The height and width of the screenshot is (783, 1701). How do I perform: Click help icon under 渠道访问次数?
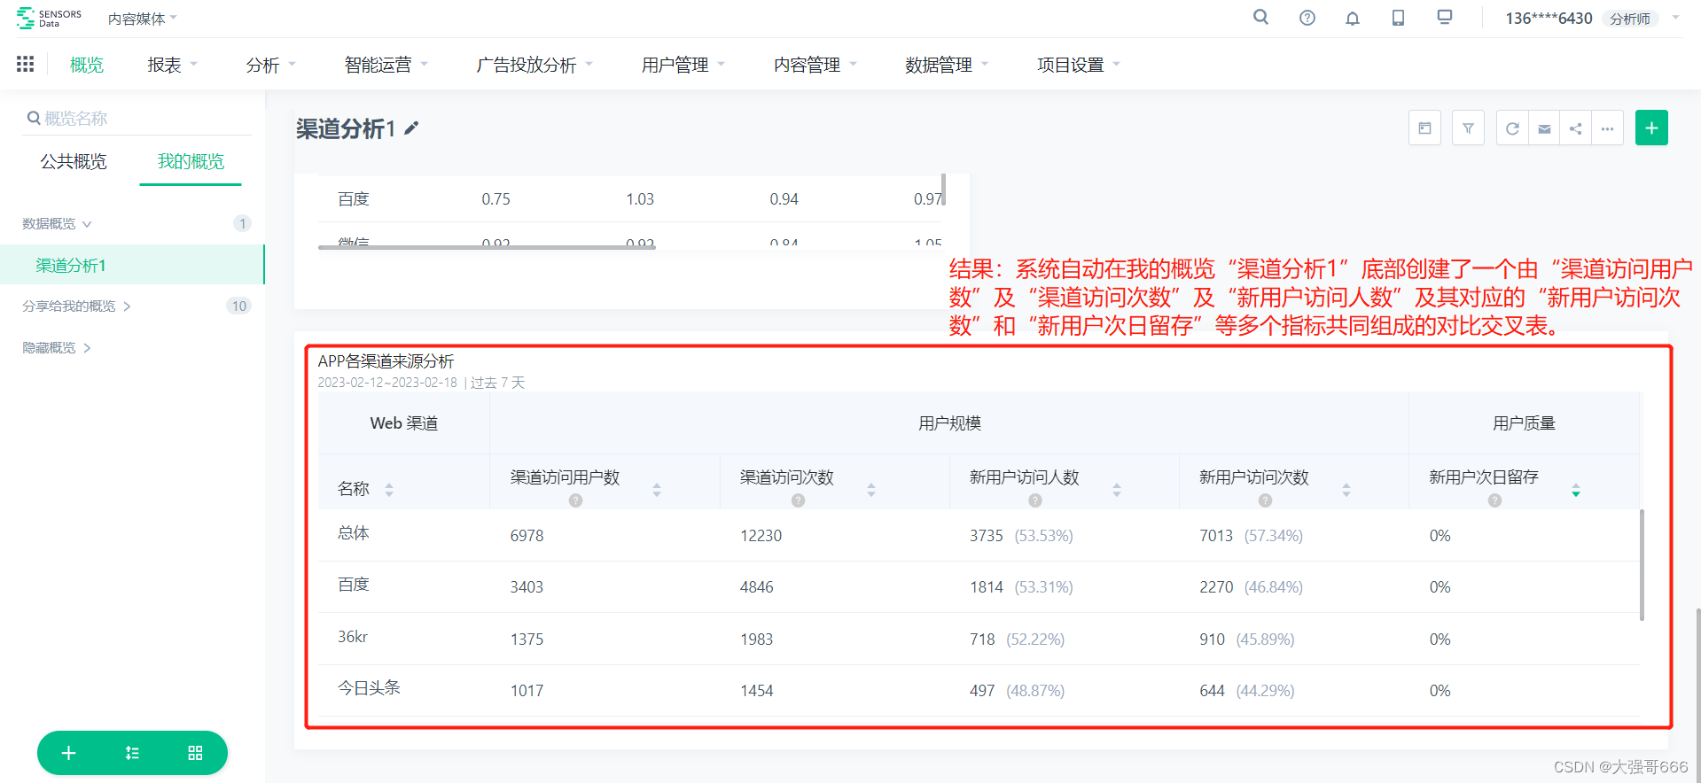point(798,500)
